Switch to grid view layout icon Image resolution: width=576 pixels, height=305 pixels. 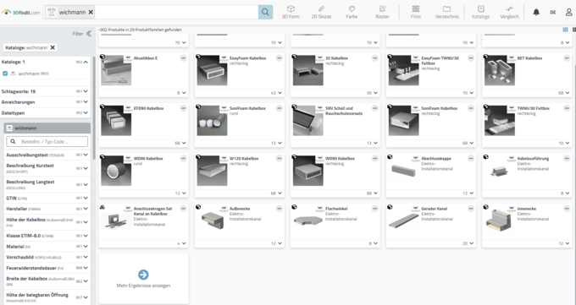[565, 30]
